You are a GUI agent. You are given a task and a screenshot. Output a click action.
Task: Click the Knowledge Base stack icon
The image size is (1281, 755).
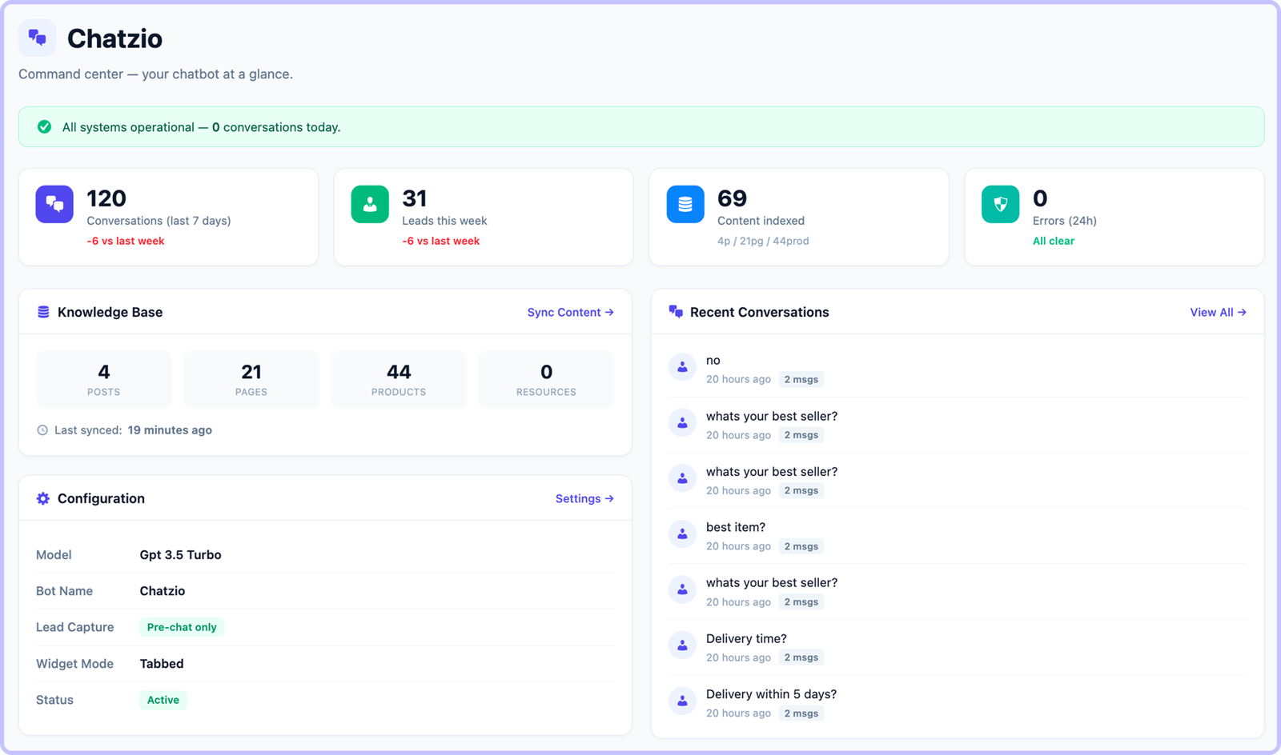[43, 312]
